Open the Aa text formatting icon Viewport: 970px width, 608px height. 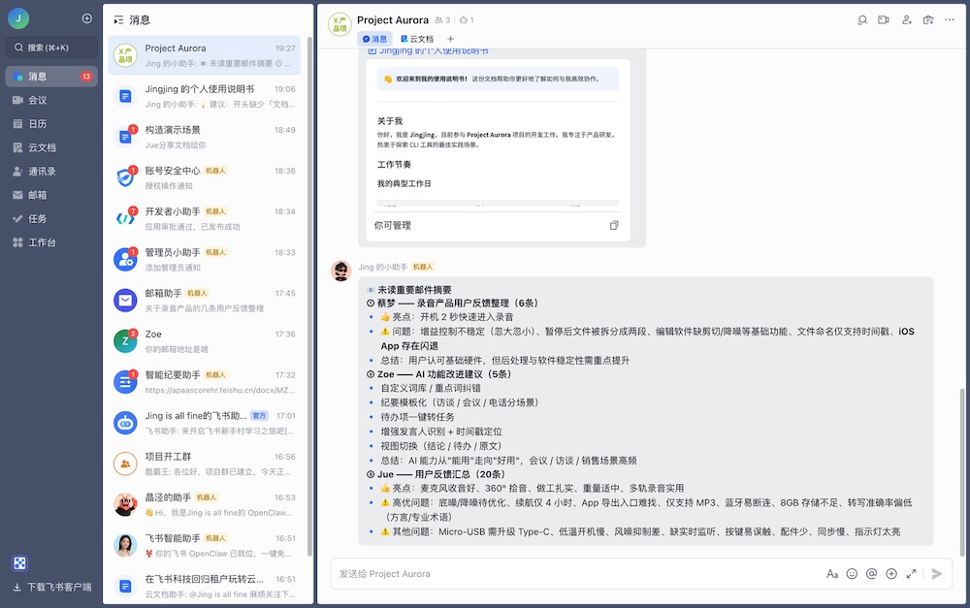(x=832, y=573)
